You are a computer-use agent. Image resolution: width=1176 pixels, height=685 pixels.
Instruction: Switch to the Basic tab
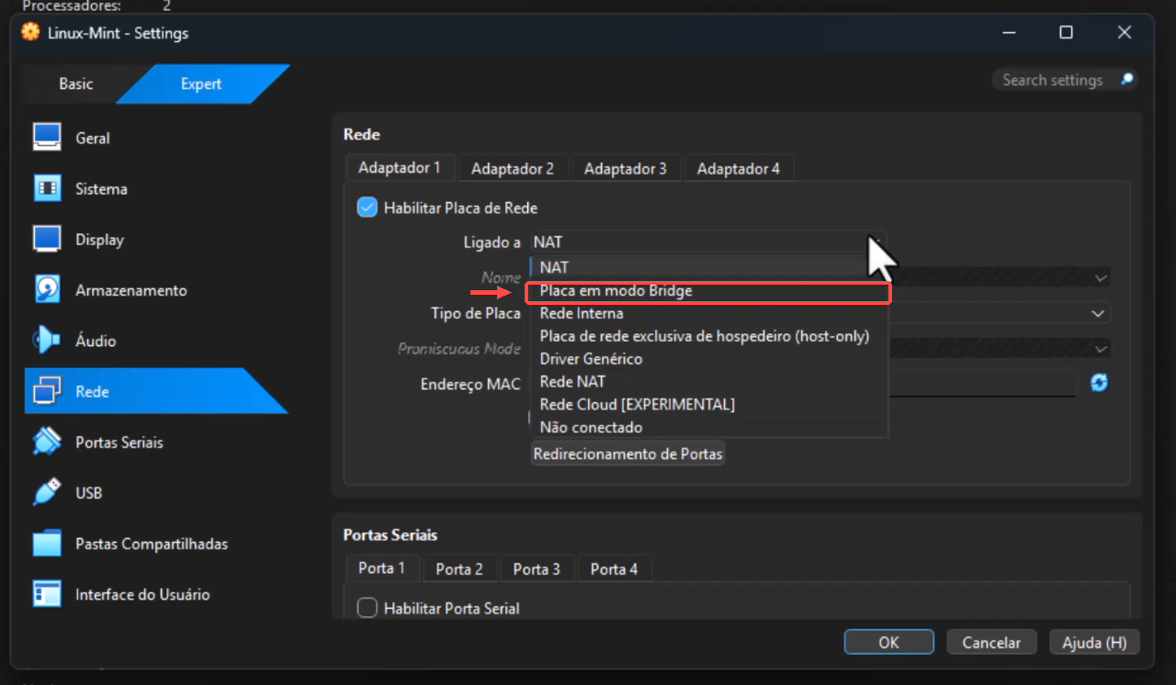click(75, 84)
